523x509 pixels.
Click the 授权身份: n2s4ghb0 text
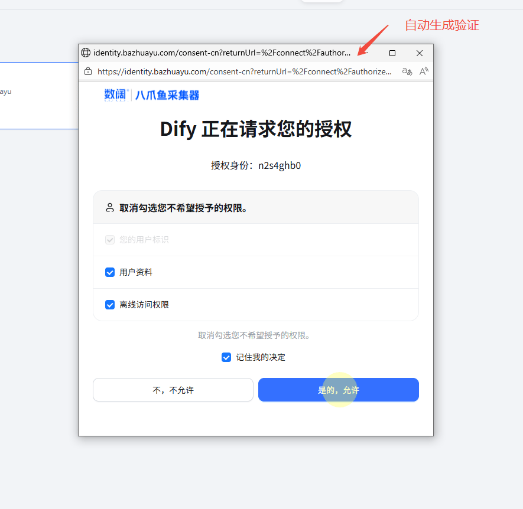256,165
